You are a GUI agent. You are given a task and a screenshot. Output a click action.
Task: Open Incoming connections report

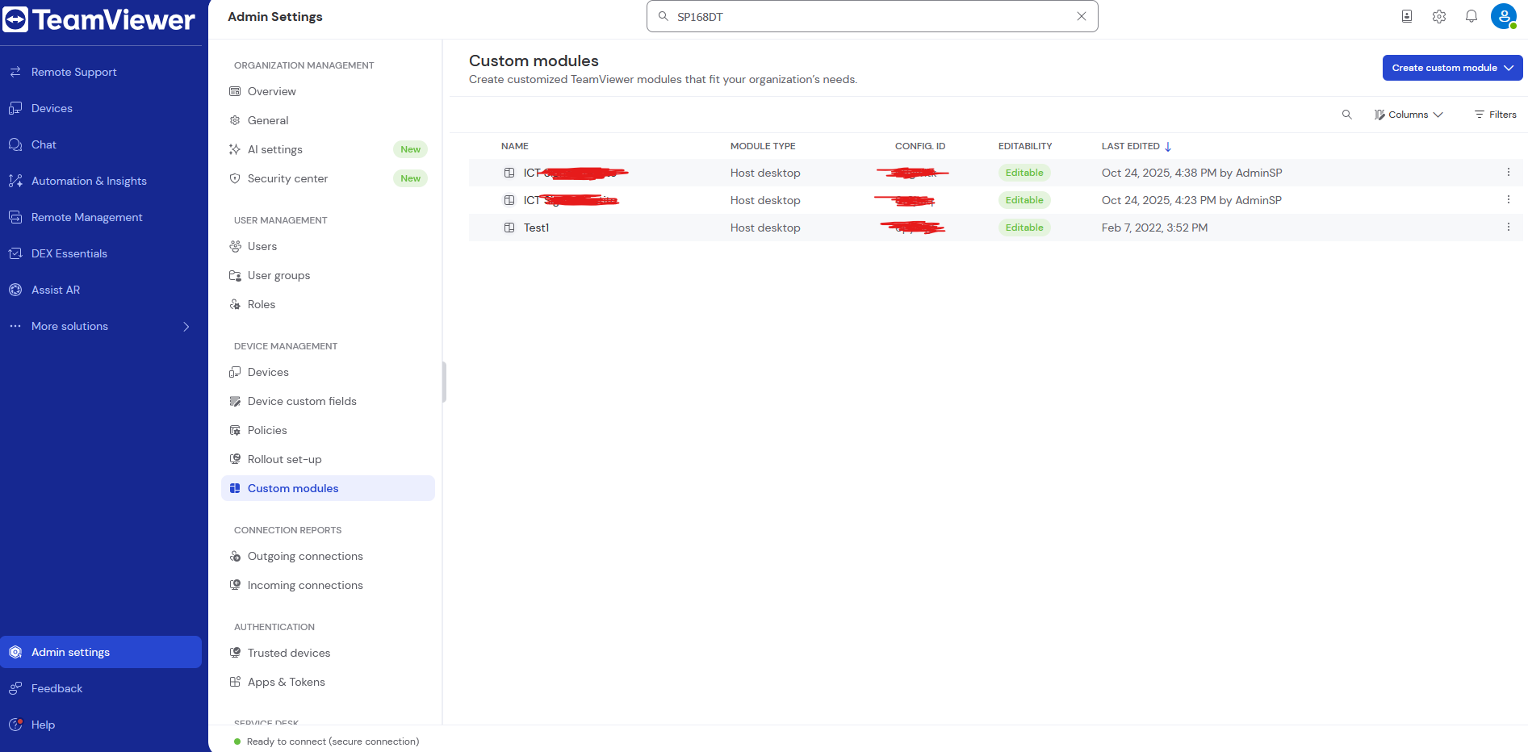[x=305, y=585]
